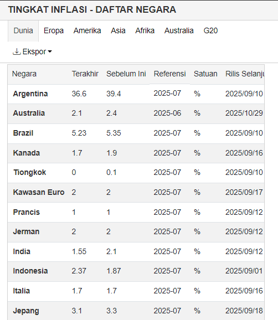Sort by the Referensi column header
Screen dimensions: 278x320
pyautogui.click(x=169, y=74)
